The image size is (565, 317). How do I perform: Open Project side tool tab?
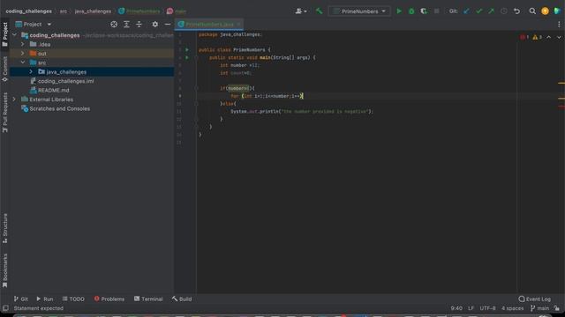[x=4, y=34]
